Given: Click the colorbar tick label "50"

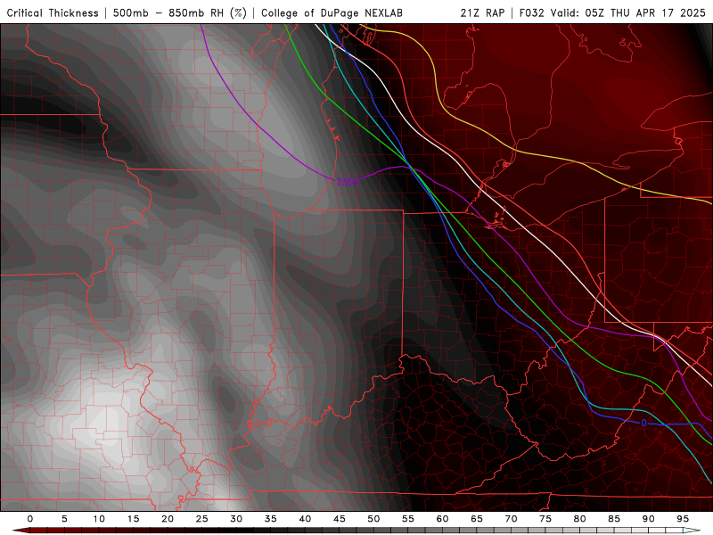Looking at the screenshot, I should click(x=373, y=519).
